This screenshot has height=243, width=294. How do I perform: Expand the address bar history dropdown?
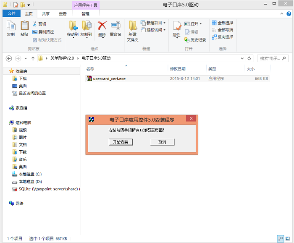(242, 58)
